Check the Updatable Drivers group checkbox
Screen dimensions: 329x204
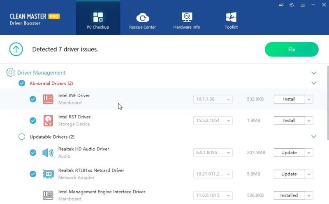point(22,137)
